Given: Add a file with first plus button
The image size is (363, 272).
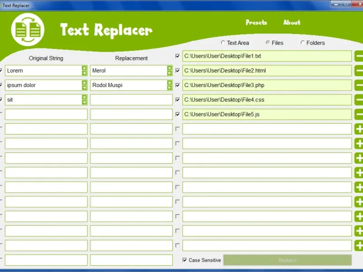Looking at the screenshot, I should (359, 129).
